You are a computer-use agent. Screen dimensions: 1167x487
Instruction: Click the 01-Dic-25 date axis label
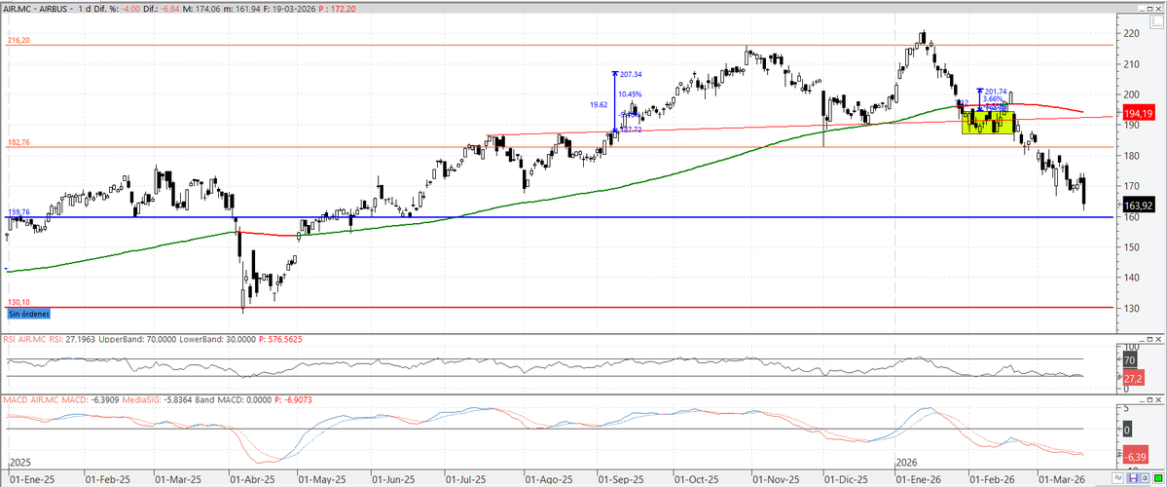tap(845, 479)
